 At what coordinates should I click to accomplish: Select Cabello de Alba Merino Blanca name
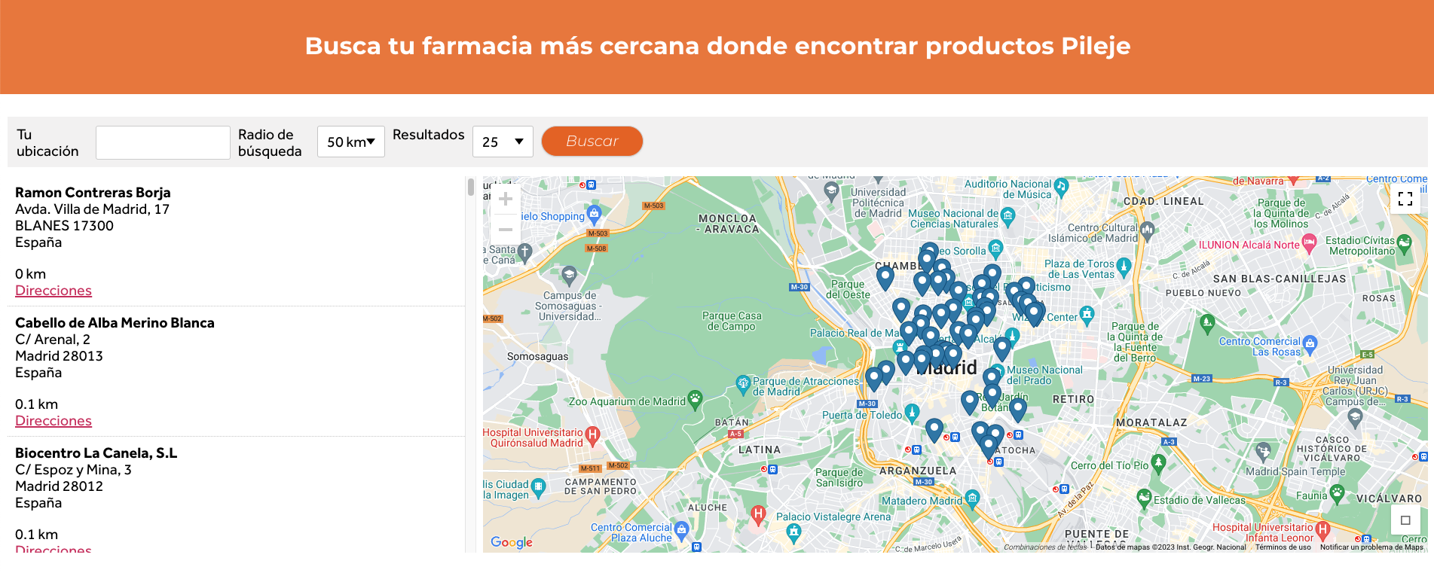[x=115, y=323]
